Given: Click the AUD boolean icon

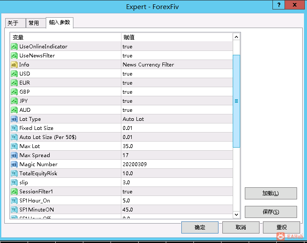Looking at the screenshot, I should 14,110.
